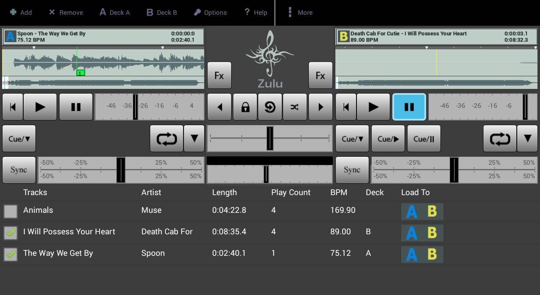Select Deck B in the top menu
The width and height of the screenshot is (540, 295).
point(162,12)
